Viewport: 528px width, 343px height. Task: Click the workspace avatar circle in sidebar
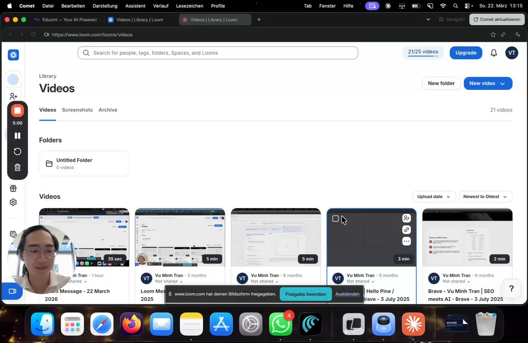pos(13,80)
